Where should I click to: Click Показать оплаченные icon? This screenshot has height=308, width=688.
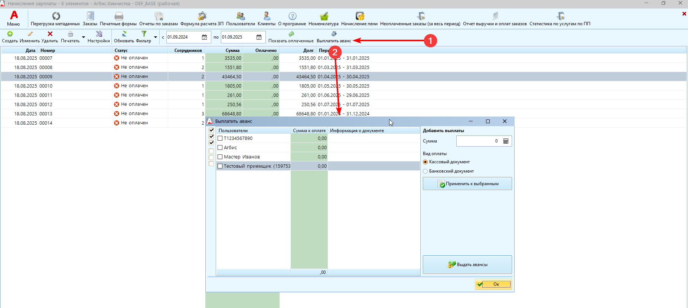tap(291, 34)
